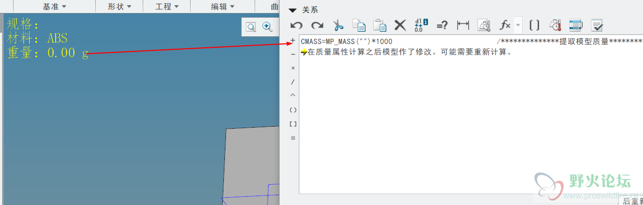Select the 重量: 0.00 g annotation
The image size is (643, 205).
[48, 53]
